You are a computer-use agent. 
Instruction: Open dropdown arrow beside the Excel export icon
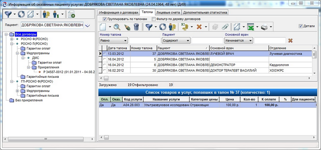[x=257, y=27]
